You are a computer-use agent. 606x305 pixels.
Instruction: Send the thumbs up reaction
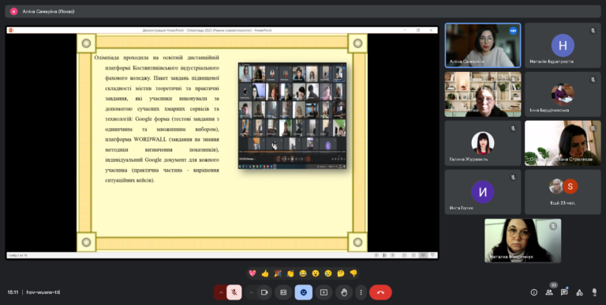pyautogui.click(x=265, y=273)
